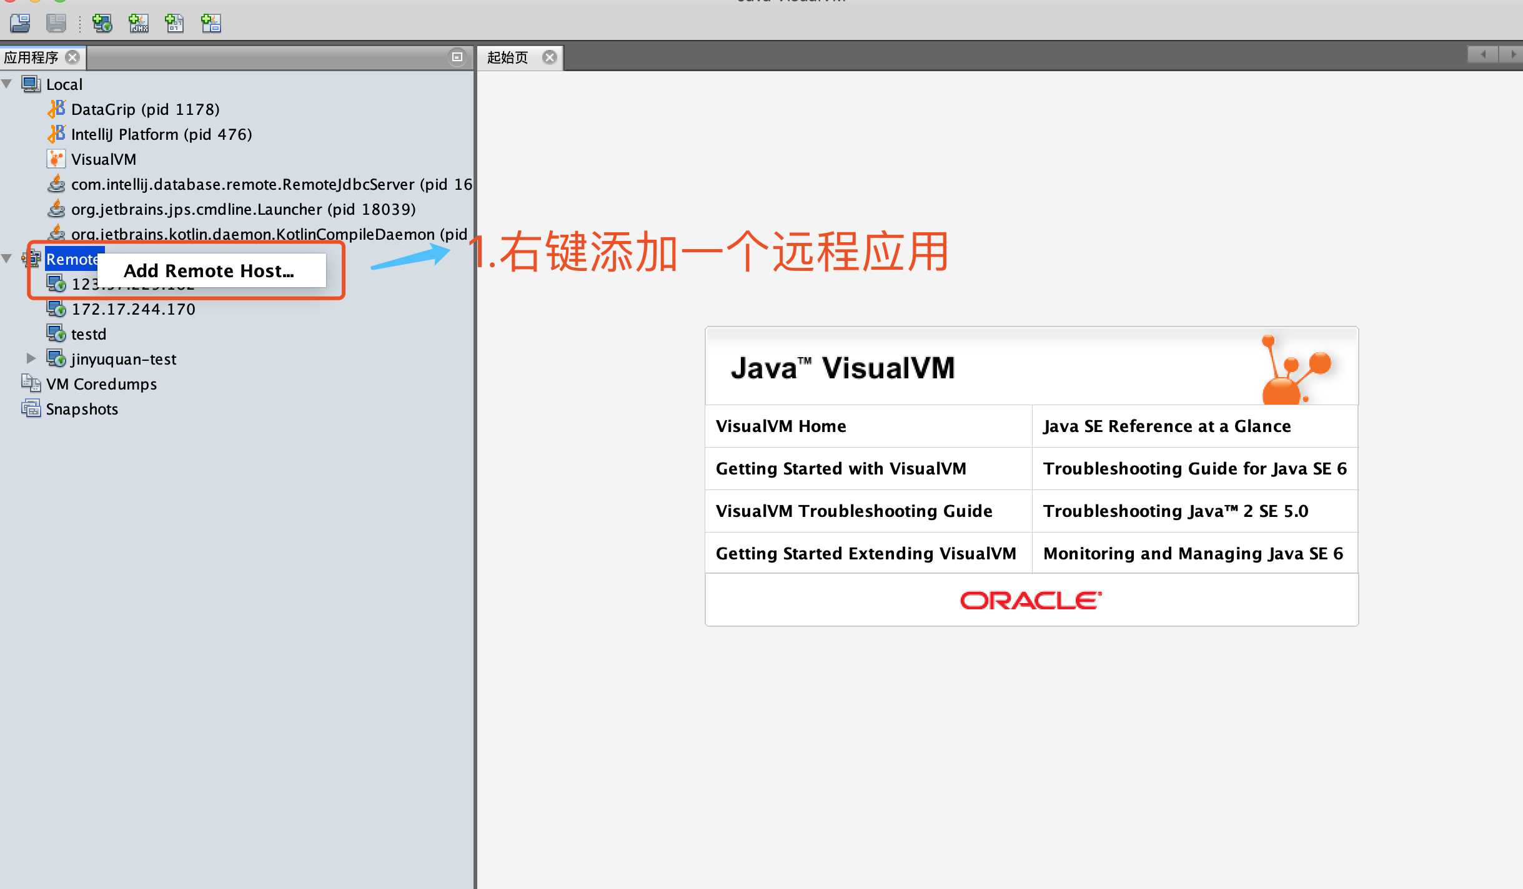Click the VisualVM application icon in tree
The height and width of the screenshot is (889, 1523).
click(x=56, y=159)
